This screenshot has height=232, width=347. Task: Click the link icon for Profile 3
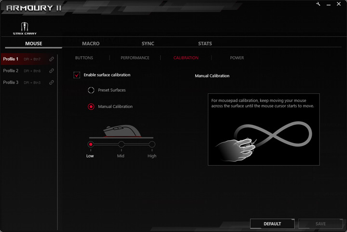52,83
